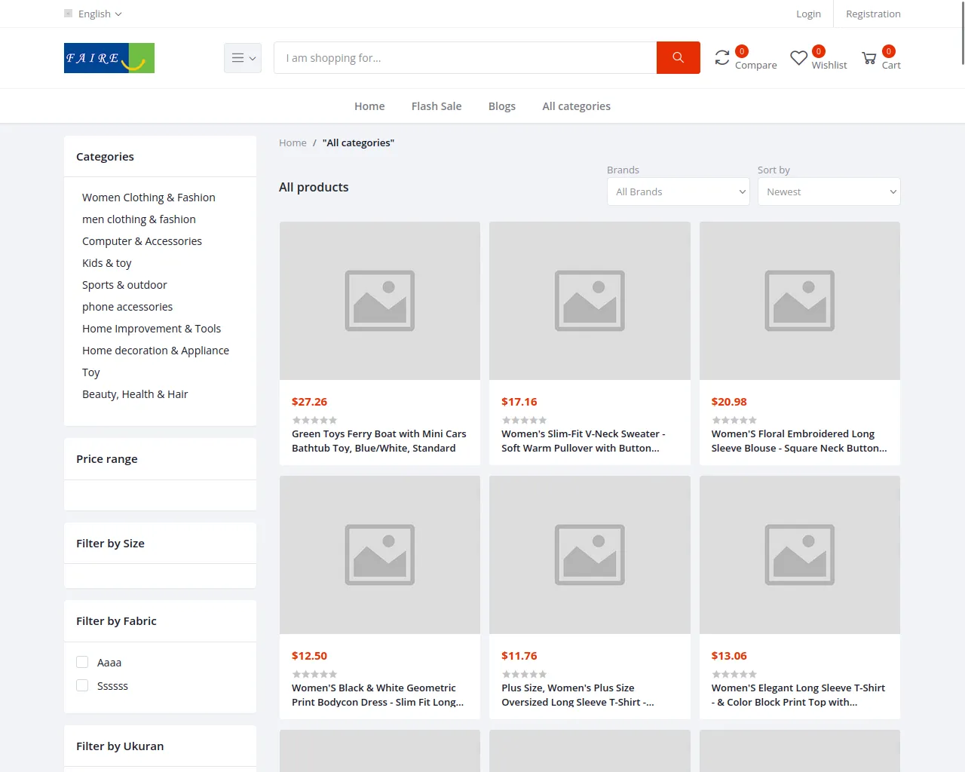The height and width of the screenshot is (772, 965).
Task: Open the shopping Cart icon
Action: (x=869, y=58)
